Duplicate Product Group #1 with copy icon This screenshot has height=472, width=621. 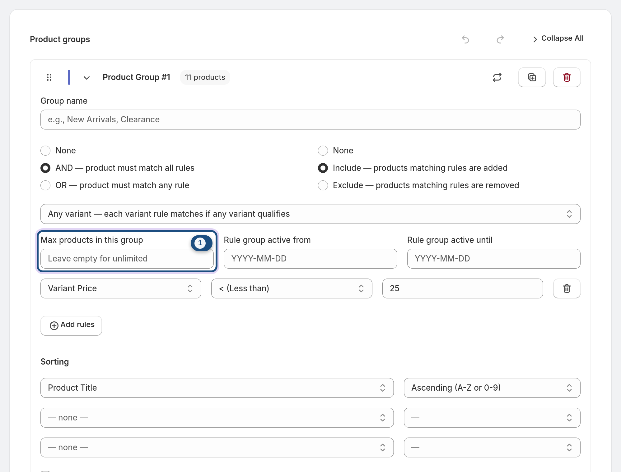pyautogui.click(x=532, y=77)
